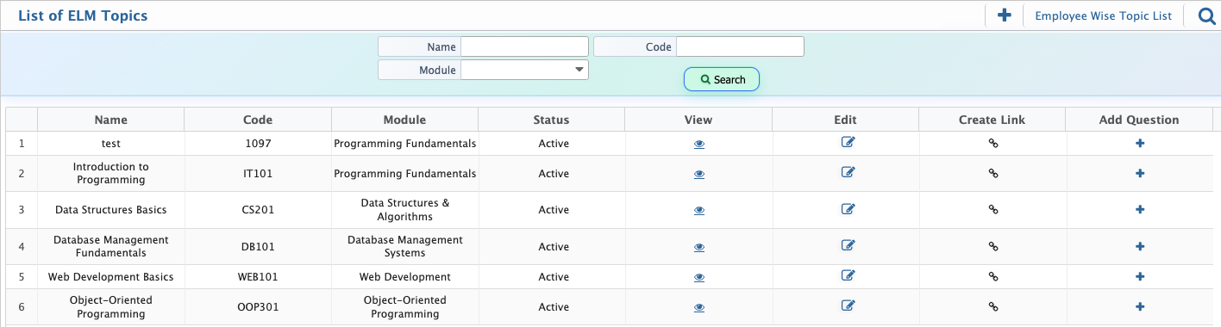Click the Module column header
The image size is (1221, 327).
[x=404, y=120]
